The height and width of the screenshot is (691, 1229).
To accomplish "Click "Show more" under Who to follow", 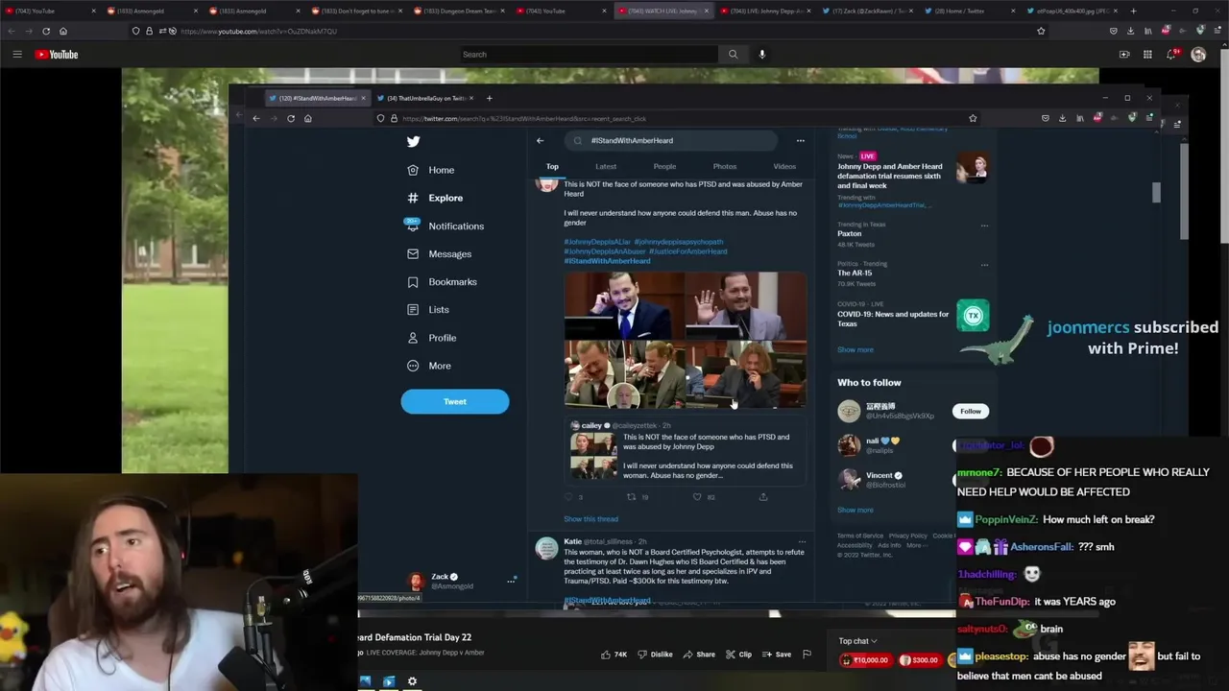I will tap(855, 510).
